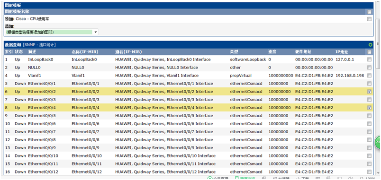Viewport: 381px width, 180px height.
Task: Check the NULL0 row checkbox
Action: point(369,68)
